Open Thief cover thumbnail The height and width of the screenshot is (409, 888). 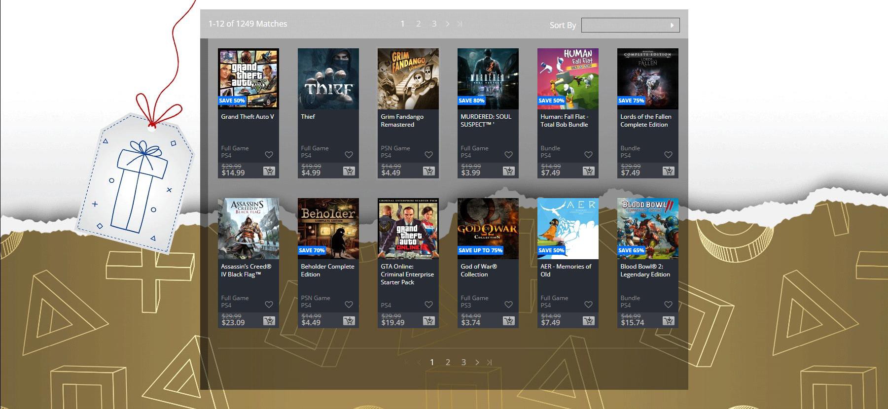pos(328,79)
